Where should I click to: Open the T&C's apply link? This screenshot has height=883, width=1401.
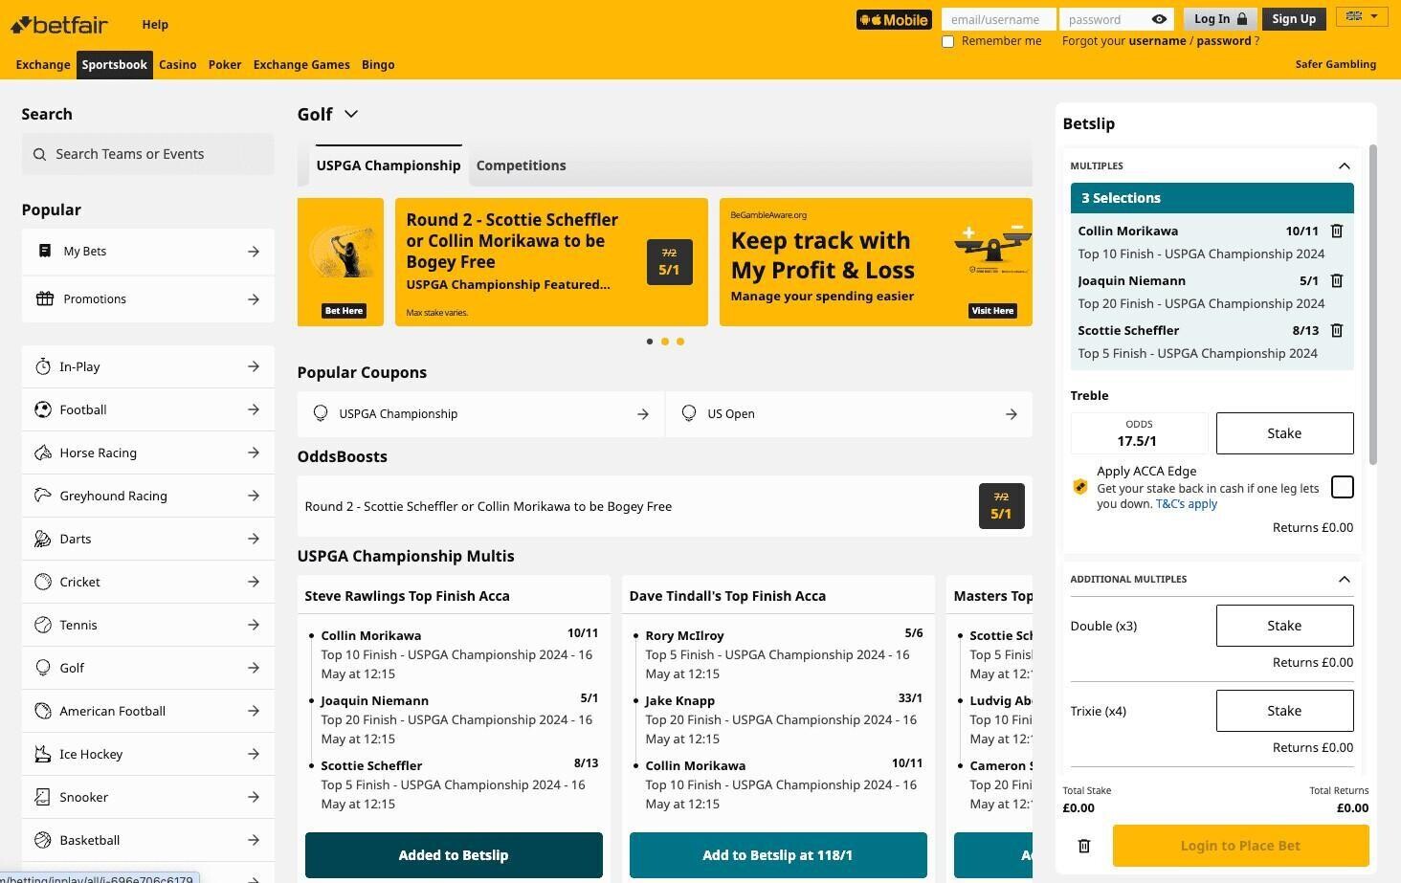1187,503
